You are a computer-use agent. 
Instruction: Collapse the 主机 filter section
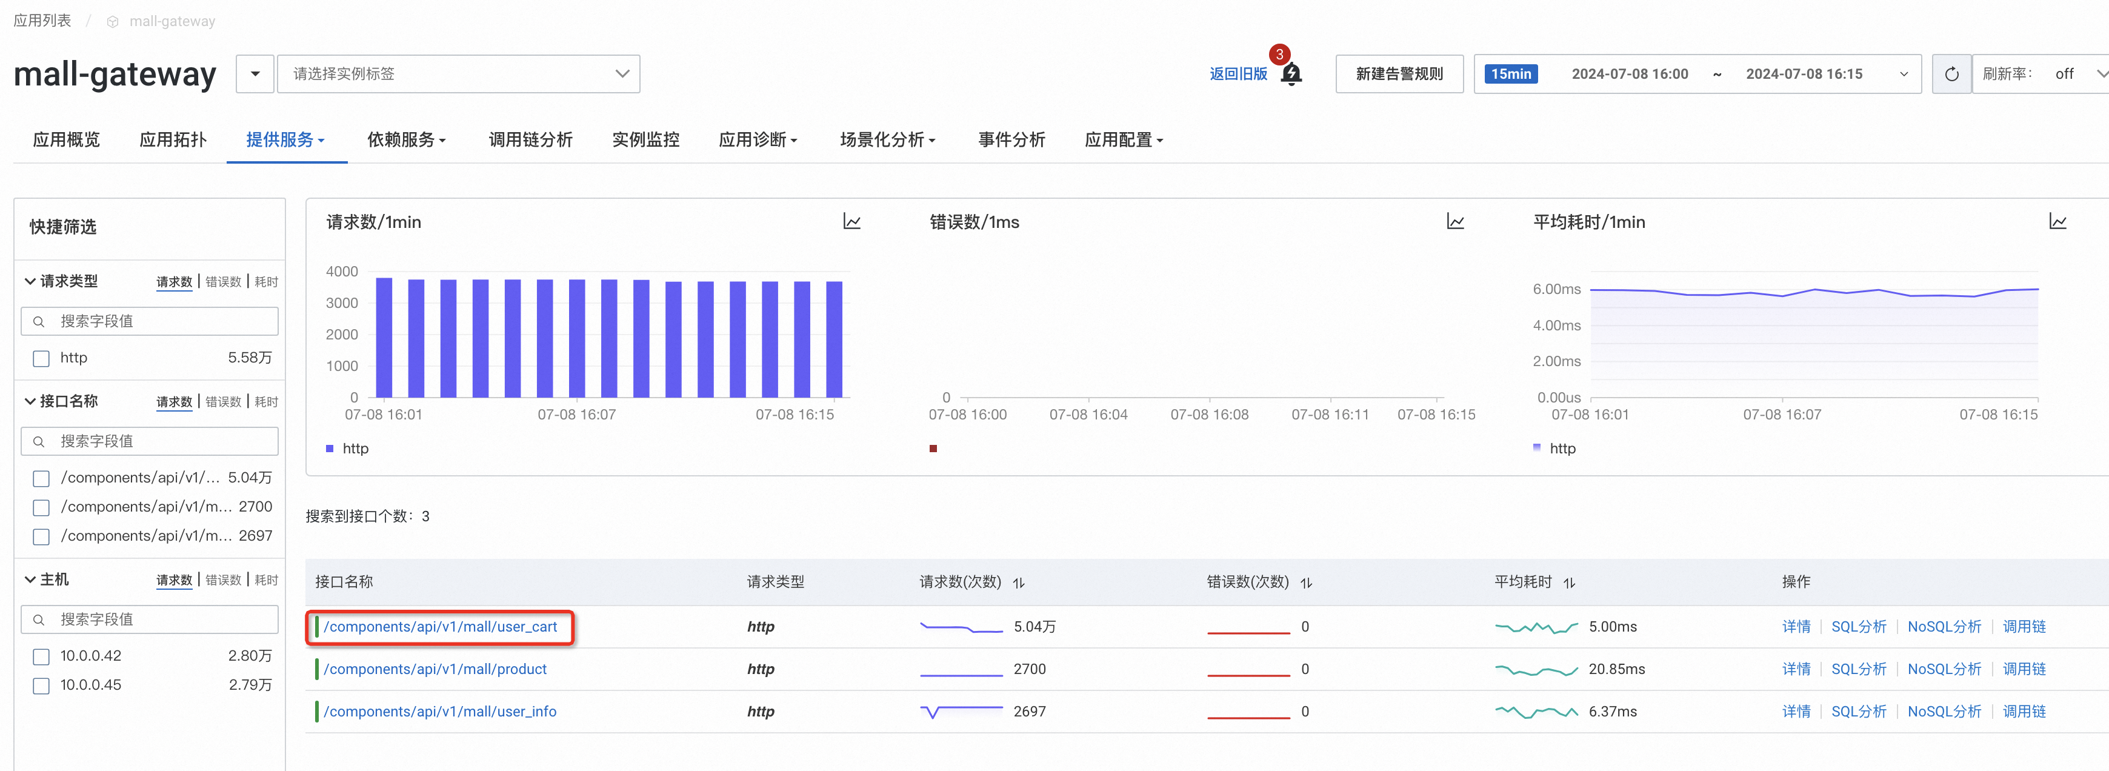coord(30,580)
